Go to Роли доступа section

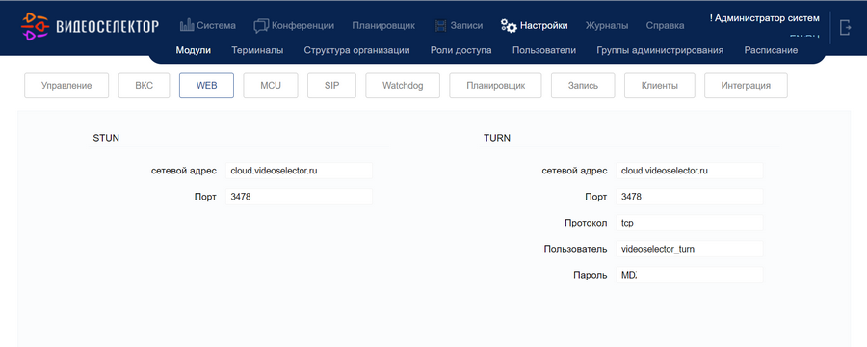coord(461,50)
